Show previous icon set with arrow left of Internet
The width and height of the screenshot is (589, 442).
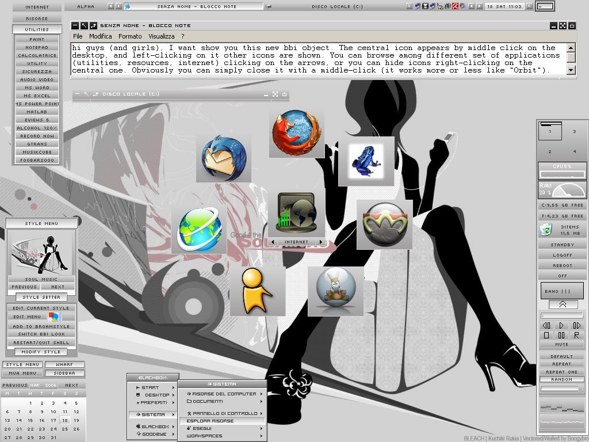tap(272, 242)
